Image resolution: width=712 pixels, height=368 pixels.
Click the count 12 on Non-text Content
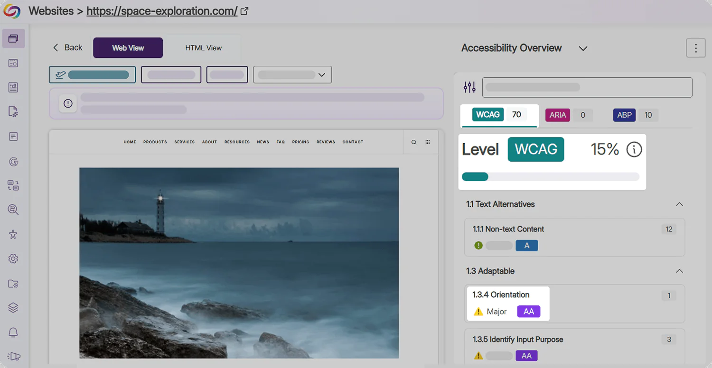669,229
